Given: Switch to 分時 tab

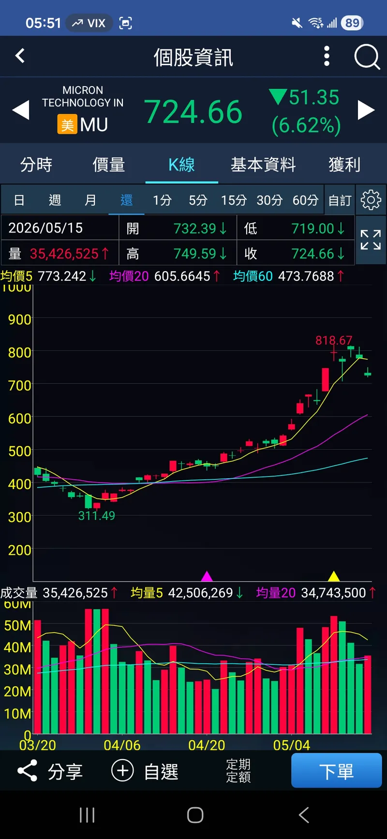Looking at the screenshot, I should tap(36, 165).
